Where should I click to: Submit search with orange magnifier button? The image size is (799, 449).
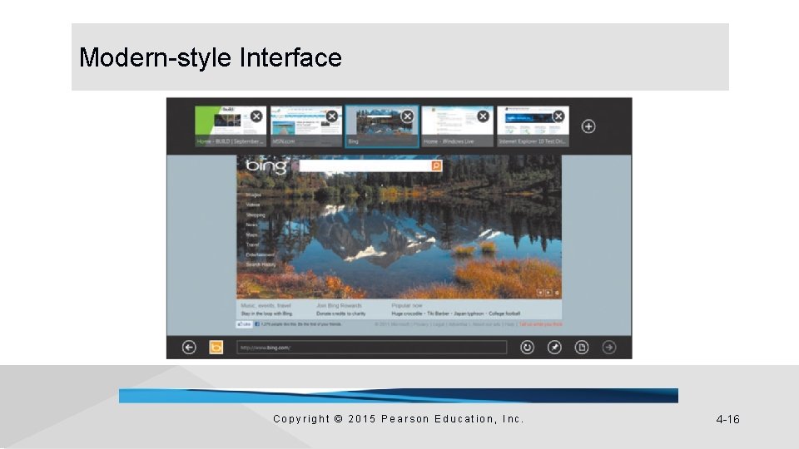pos(436,165)
